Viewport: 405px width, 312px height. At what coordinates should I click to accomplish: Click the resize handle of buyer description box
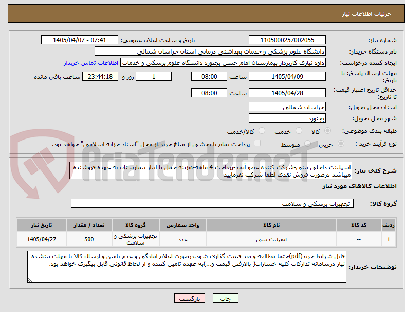point(30,280)
